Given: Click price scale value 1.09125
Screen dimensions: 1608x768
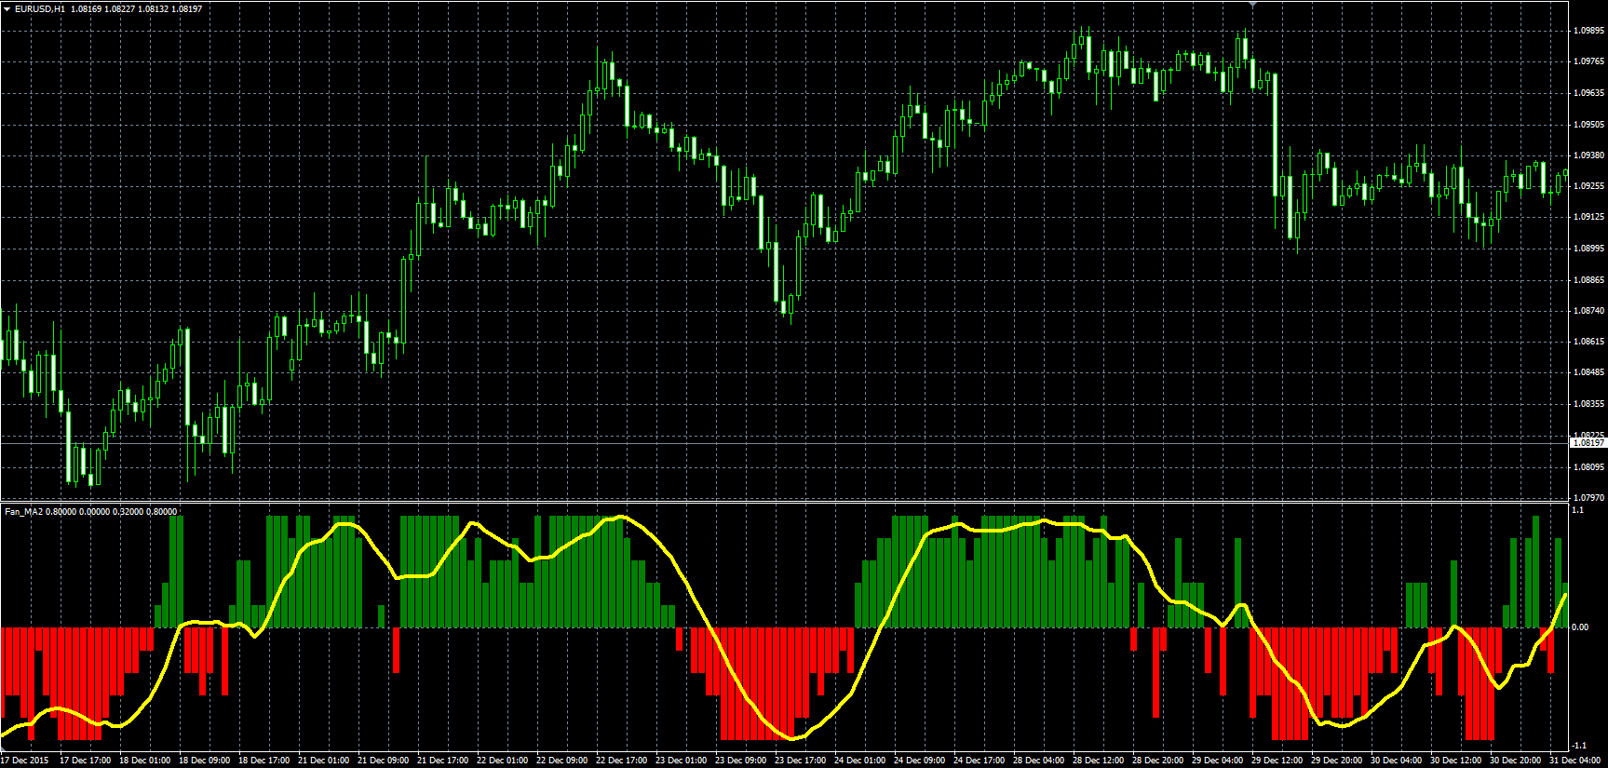Looking at the screenshot, I should click(1589, 217).
